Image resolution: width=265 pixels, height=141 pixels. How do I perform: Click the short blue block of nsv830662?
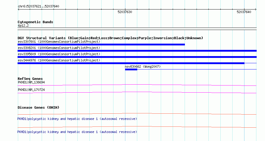click(131, 69)
